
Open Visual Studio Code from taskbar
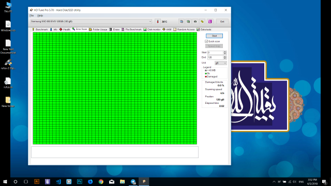click(58, 181)
